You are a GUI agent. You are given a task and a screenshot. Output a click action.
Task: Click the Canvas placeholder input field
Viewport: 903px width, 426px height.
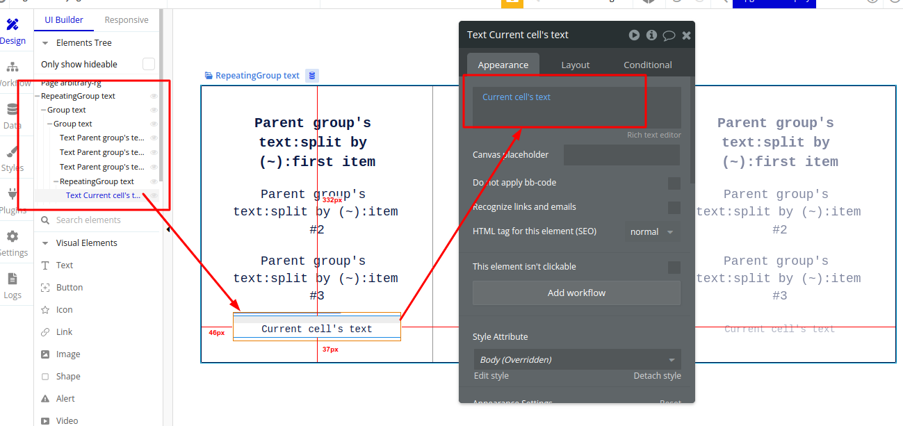[621, 155]
